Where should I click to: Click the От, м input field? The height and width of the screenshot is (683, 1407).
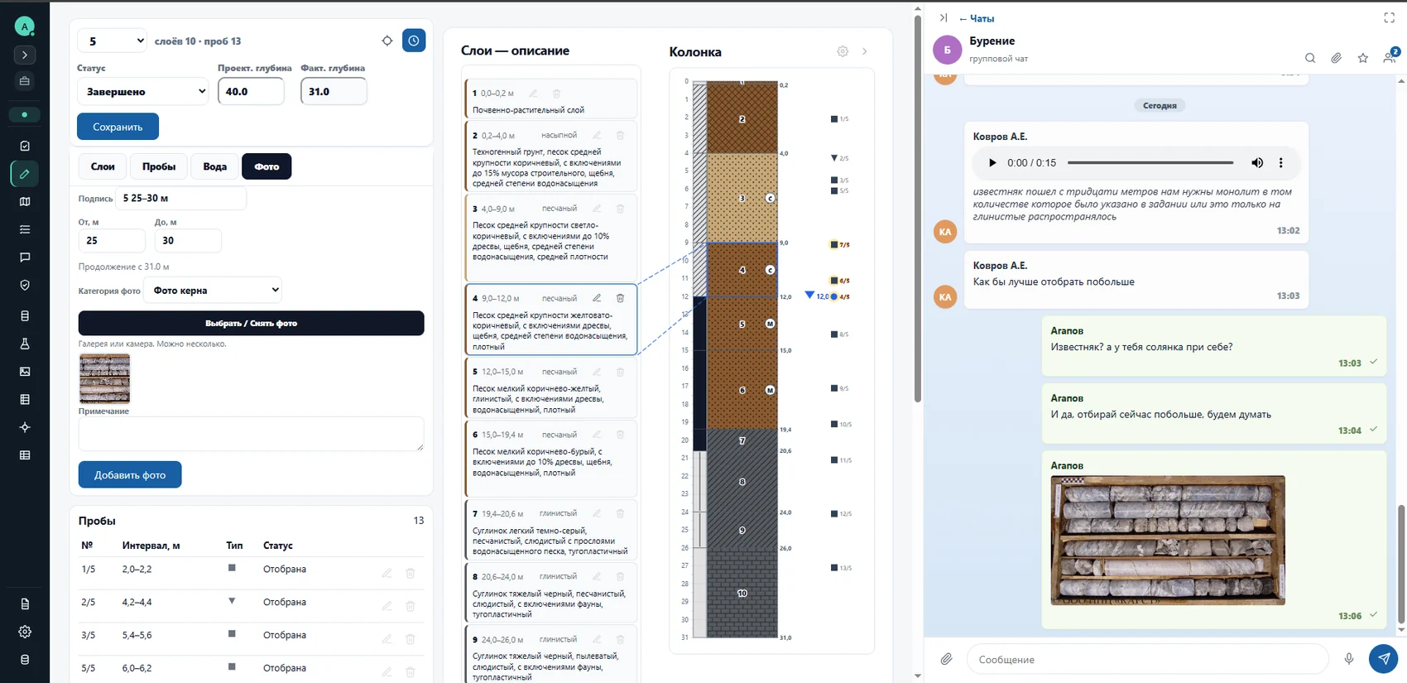coord(112,240)
